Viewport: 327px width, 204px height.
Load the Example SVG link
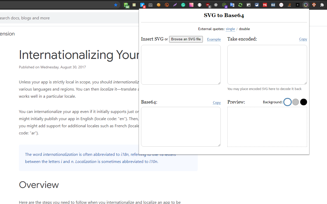coord(214,39)
